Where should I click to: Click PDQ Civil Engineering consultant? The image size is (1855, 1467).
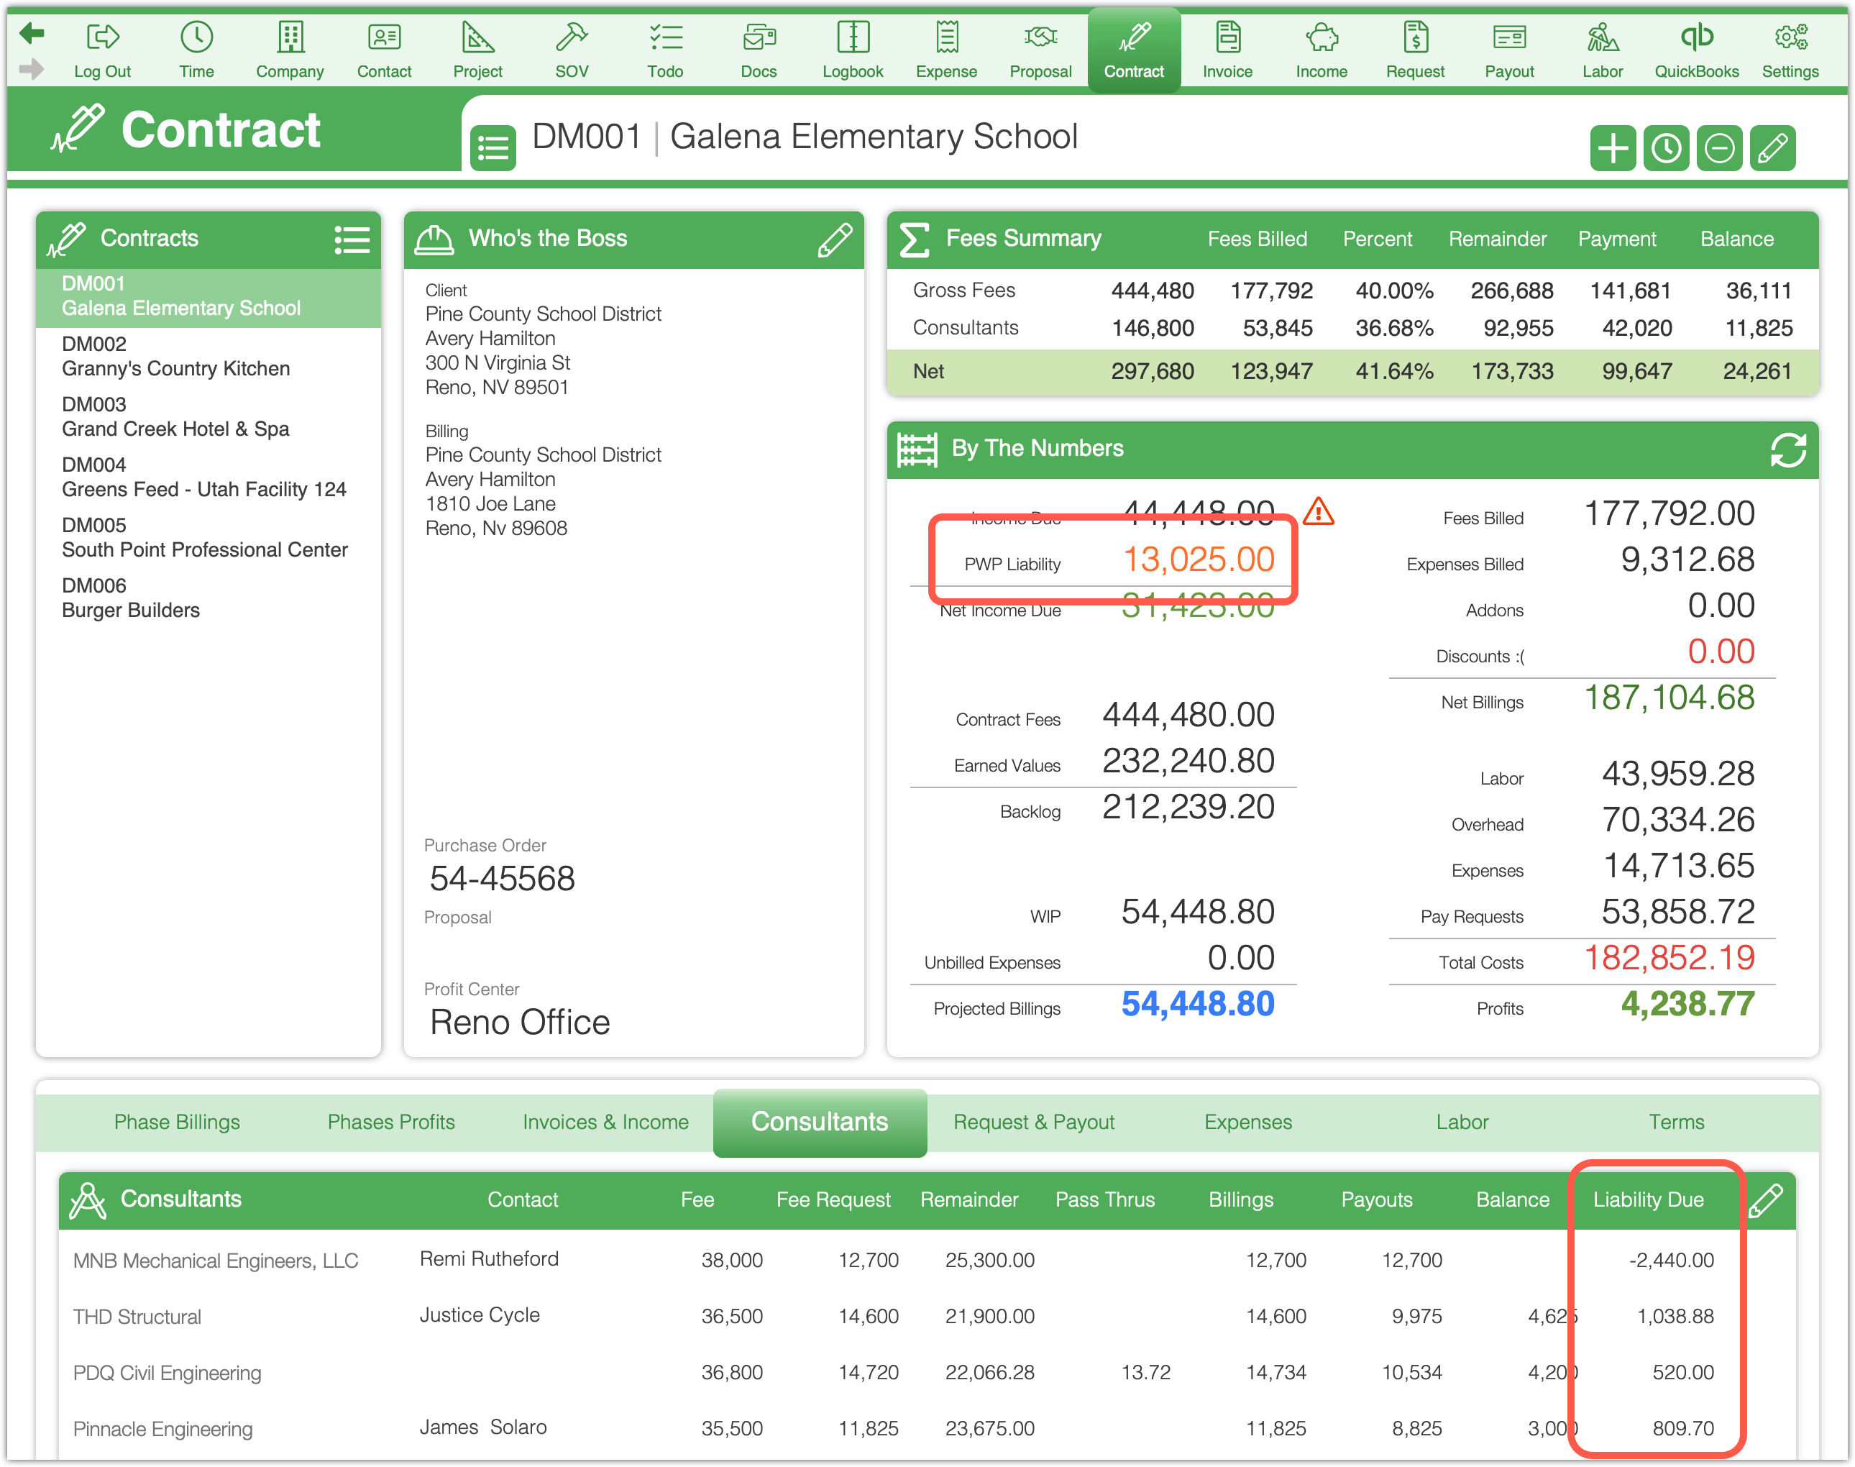click(167, 1374)
